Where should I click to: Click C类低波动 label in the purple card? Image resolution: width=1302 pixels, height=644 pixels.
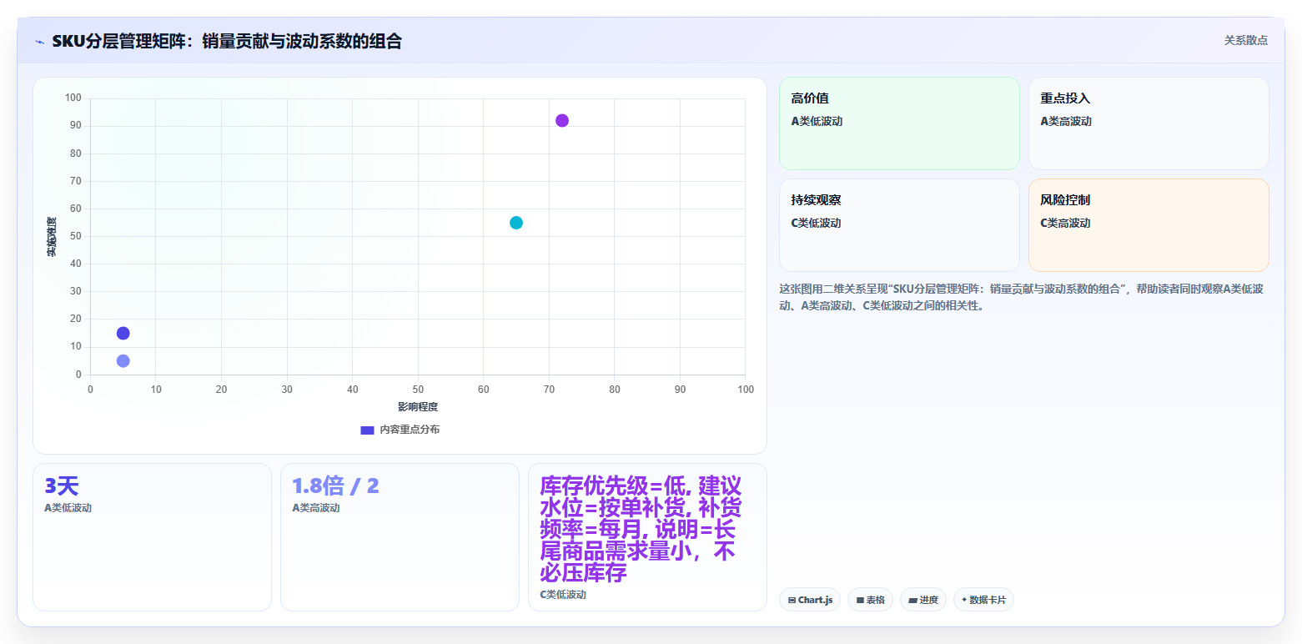click(x=563, y=595)
